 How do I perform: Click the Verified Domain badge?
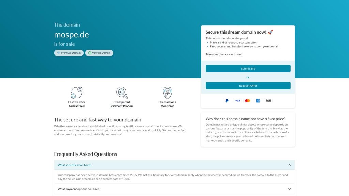[99, 53]
